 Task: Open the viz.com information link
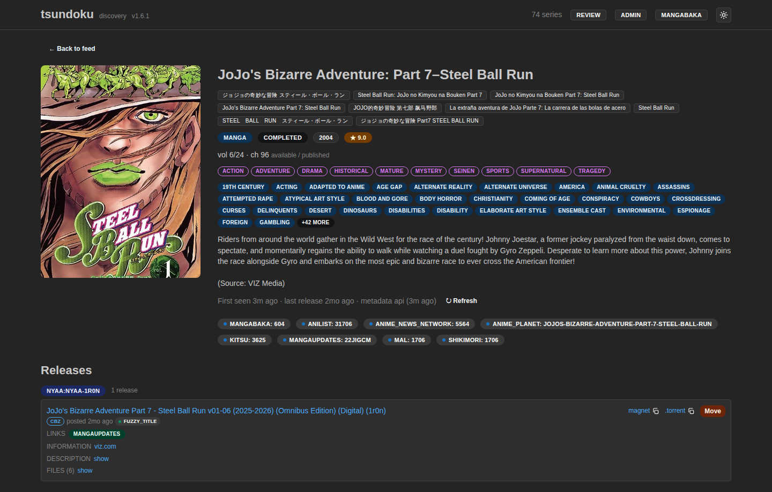[x=105, y=446]
